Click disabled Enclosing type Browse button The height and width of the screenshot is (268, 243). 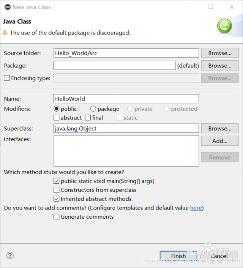click(220, 78)
